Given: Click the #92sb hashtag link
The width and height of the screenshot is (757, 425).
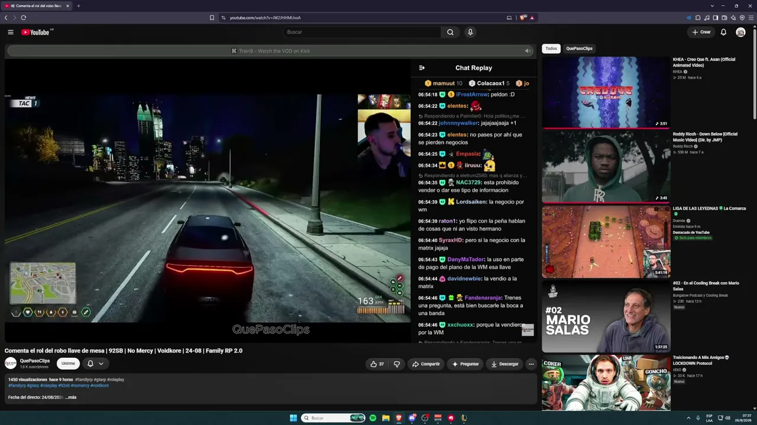Looking at the screenshot, I should [x=63, y=385].
